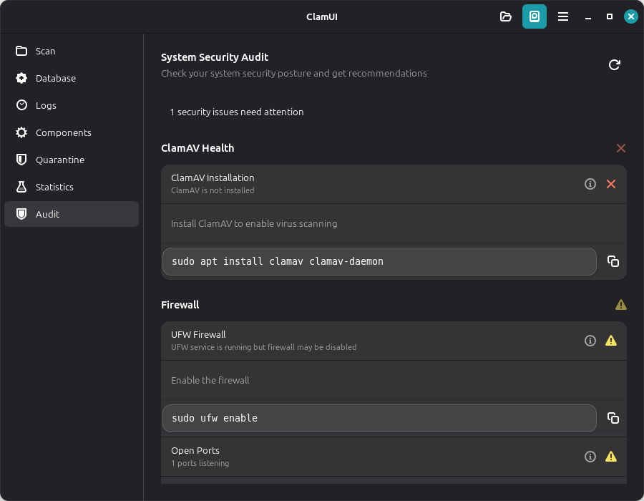644x501 pixels.
Task: Refresh the system security audit
Action: pos(614,64)
